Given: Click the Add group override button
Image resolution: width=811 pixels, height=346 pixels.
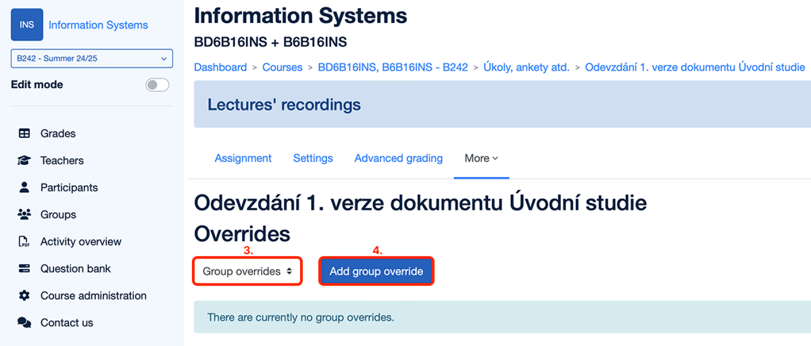Looking at the screenshot, I should pyautogui.click(x=376, y=271).
